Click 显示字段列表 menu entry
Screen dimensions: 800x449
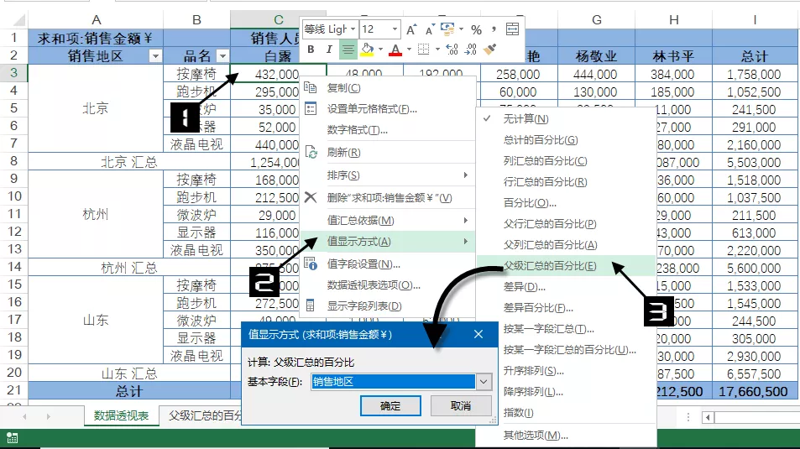[389, 305]
